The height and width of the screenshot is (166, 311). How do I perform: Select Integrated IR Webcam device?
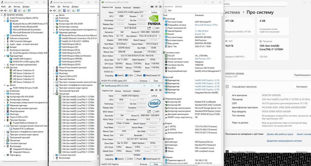click(22, 149)
